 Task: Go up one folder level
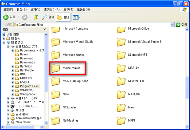(36, 17)
